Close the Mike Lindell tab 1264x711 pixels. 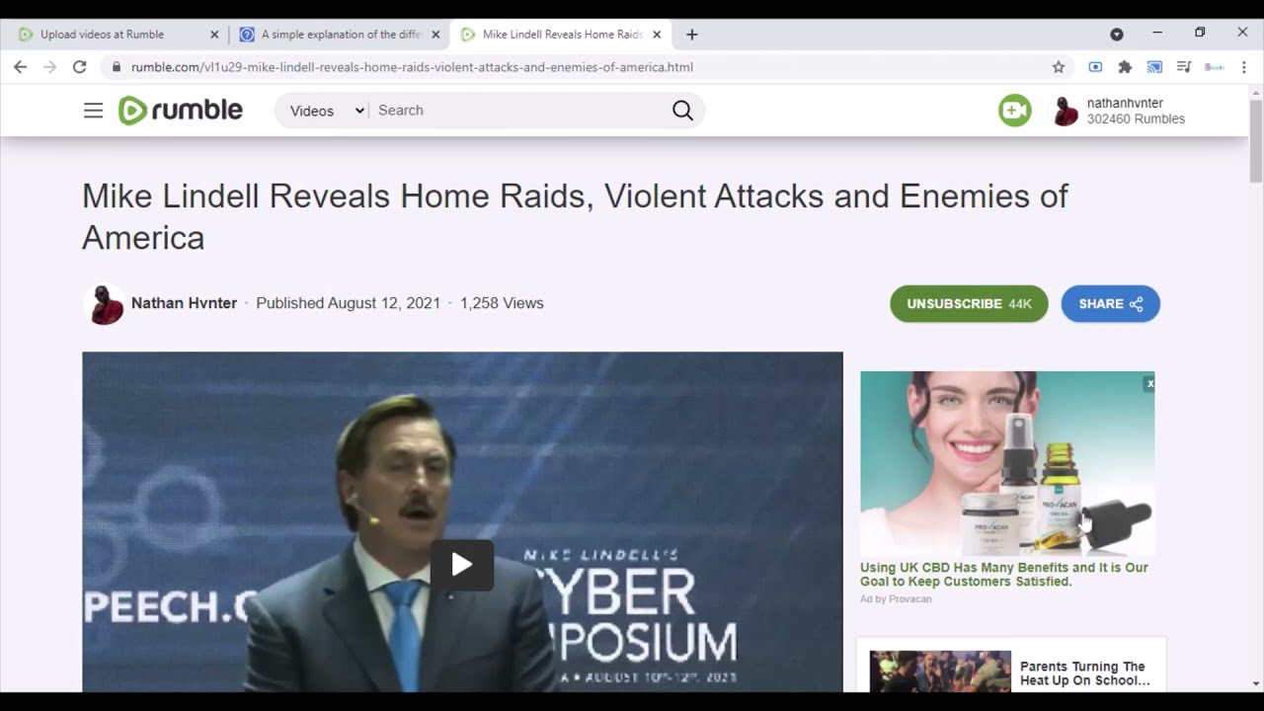click(657, 35)
